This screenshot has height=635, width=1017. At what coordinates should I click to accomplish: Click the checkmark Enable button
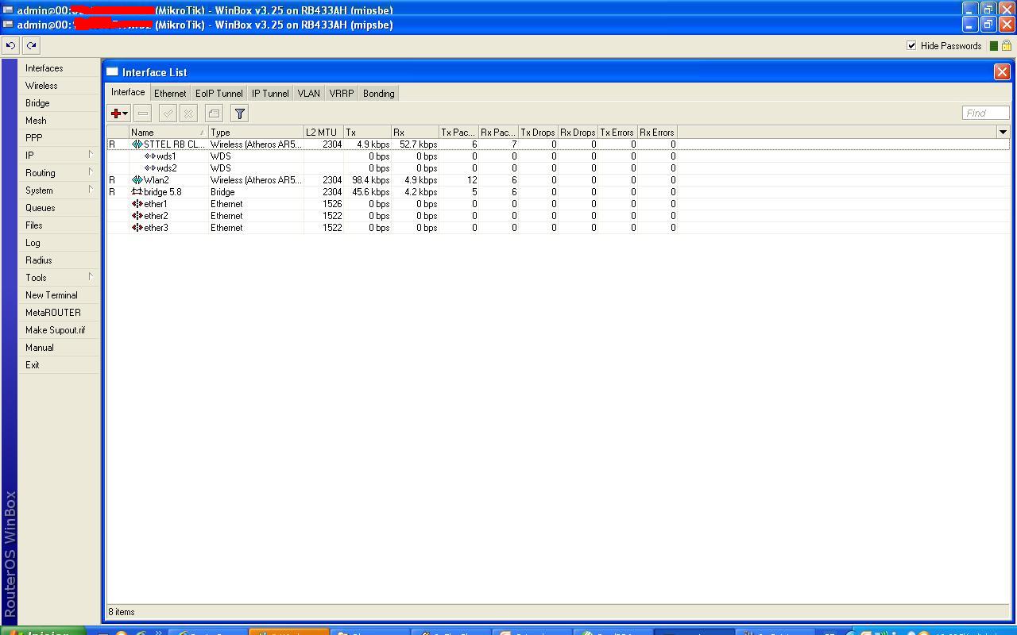click(168, 114)
